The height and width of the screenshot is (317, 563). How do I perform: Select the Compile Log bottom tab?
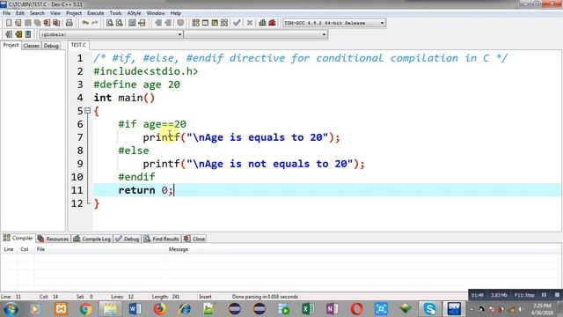pos(91,239)
